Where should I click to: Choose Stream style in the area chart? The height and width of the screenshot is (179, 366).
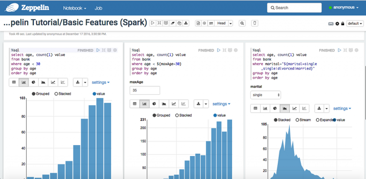303,120
